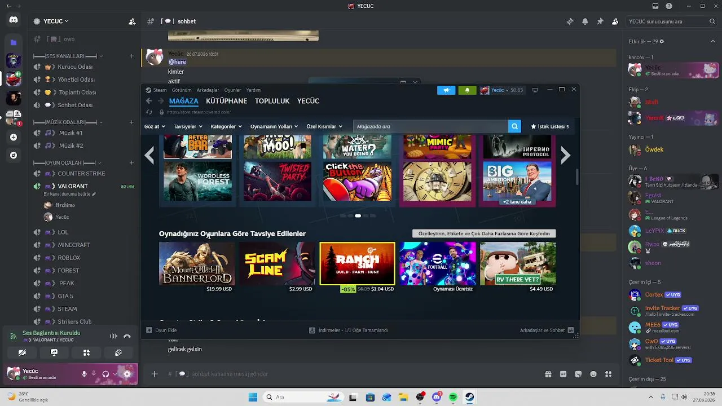Open Steam announcements megaphone button
This screenshot has width=722, height=406.
tap(446, 90)
